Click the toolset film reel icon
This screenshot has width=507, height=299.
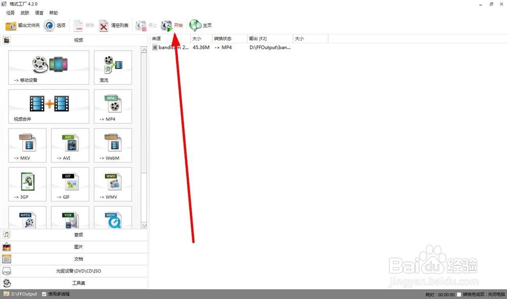click(7, 283)
